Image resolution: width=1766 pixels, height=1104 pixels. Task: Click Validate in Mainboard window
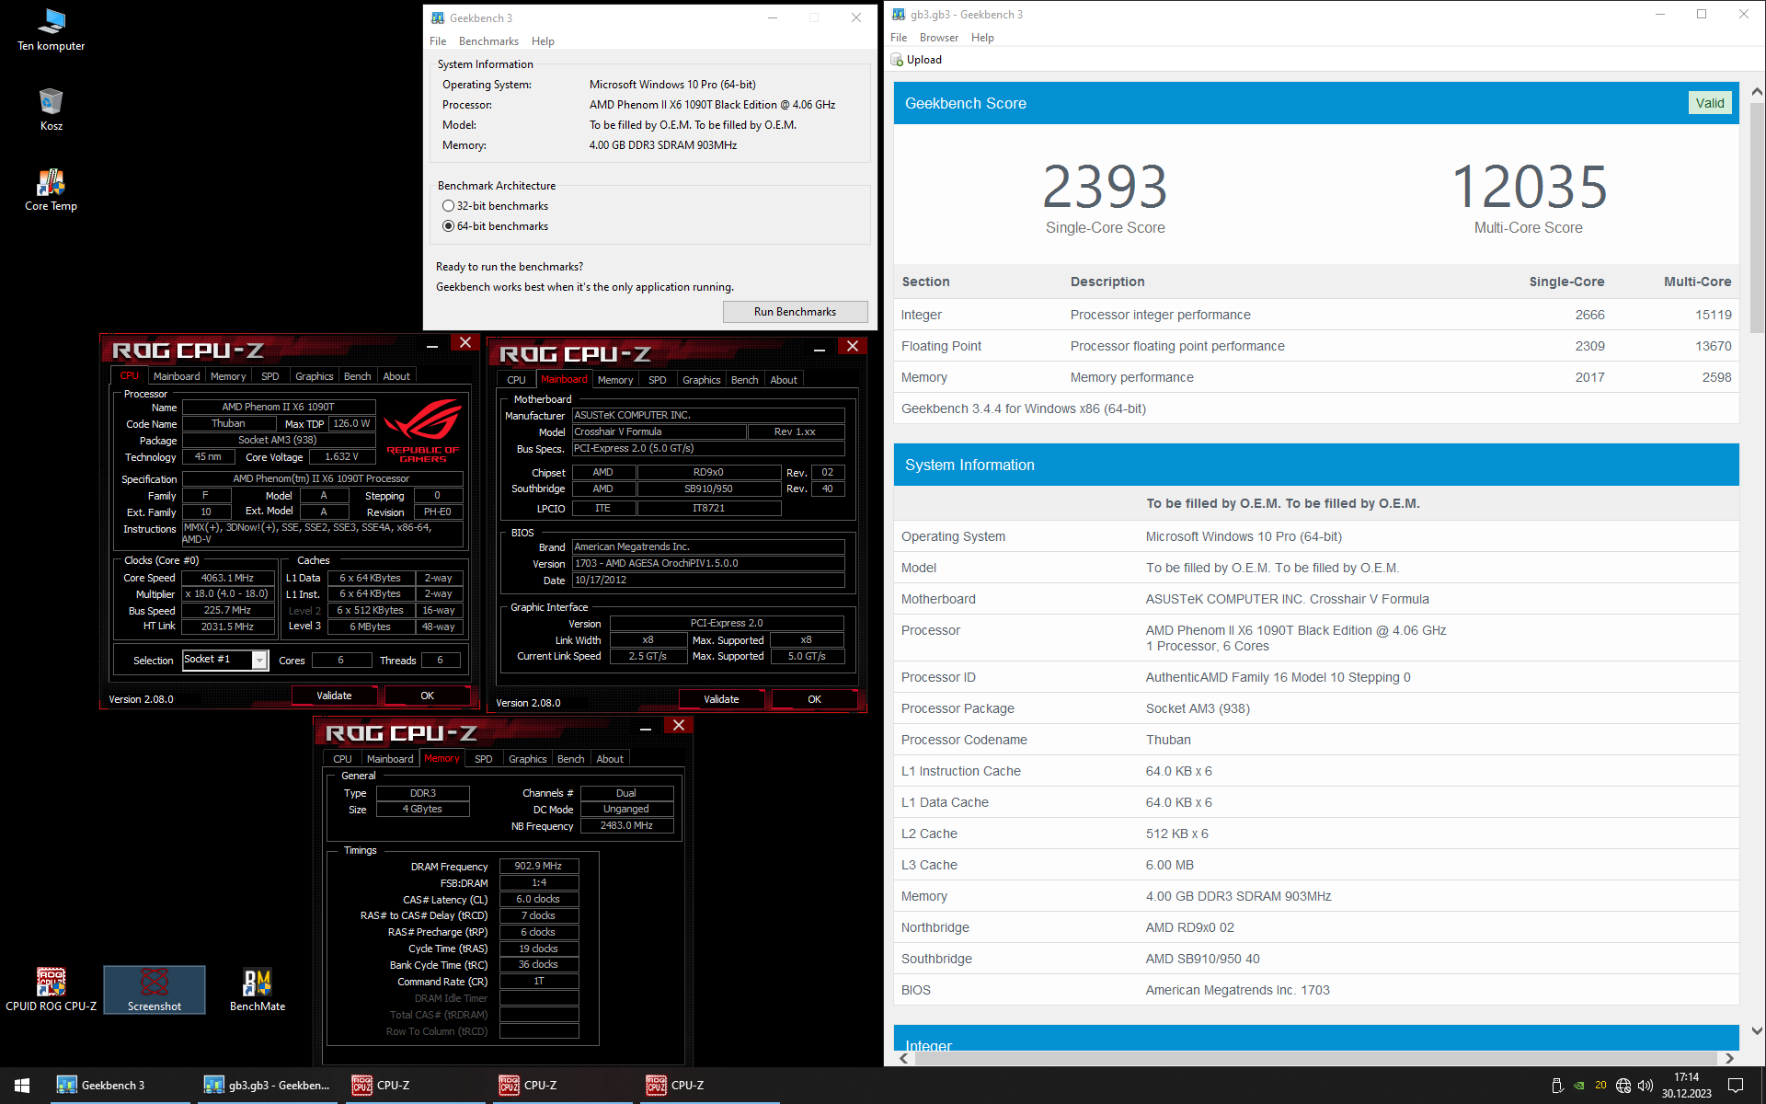(x=721, y=699)
